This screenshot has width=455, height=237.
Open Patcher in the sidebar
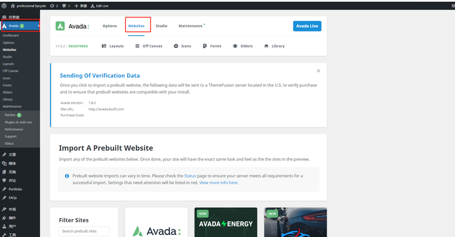[13, 115]
